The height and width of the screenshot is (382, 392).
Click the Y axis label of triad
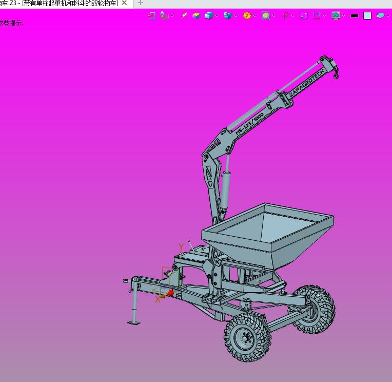(181, 246)
